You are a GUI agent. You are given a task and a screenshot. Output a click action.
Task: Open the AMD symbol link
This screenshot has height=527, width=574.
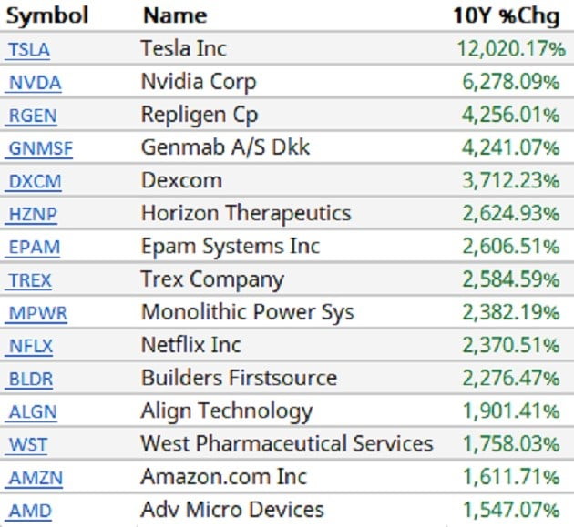(x=28, y=511)
